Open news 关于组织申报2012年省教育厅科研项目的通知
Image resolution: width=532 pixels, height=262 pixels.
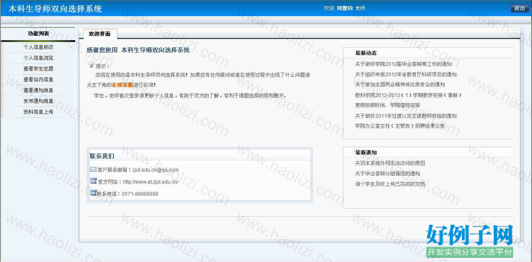point(406,75)
